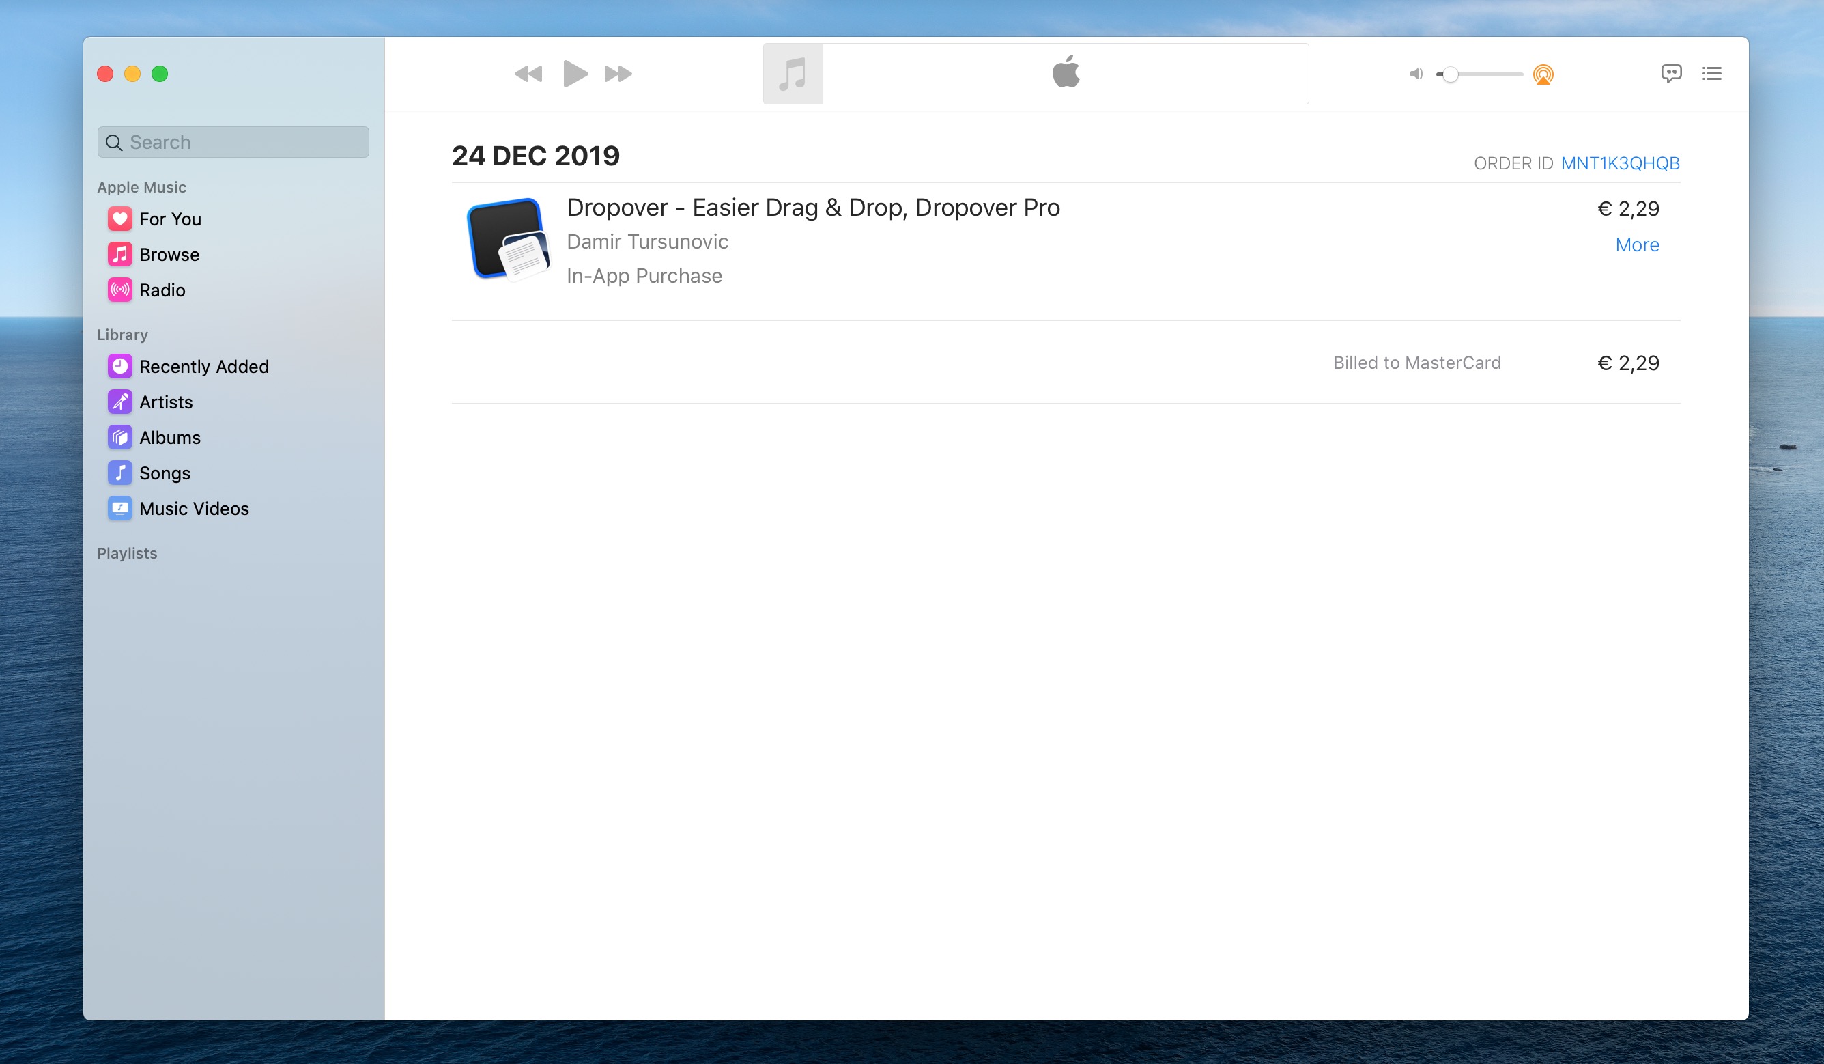Click the music note artwork placeholder
This screenshot has height=1064, width=1824.
[x=793, y=74]
